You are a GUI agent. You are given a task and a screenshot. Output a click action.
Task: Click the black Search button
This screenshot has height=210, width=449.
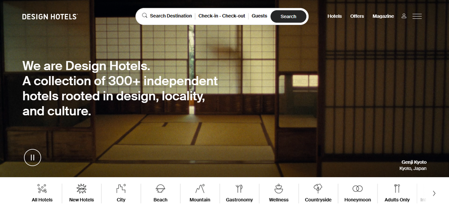289,16
